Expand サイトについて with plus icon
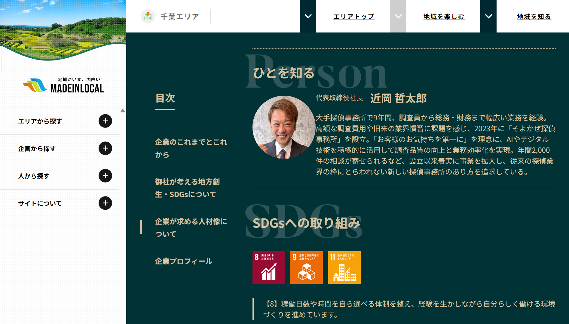Screen dimensions: 569x324 click(x=105, y=203)
